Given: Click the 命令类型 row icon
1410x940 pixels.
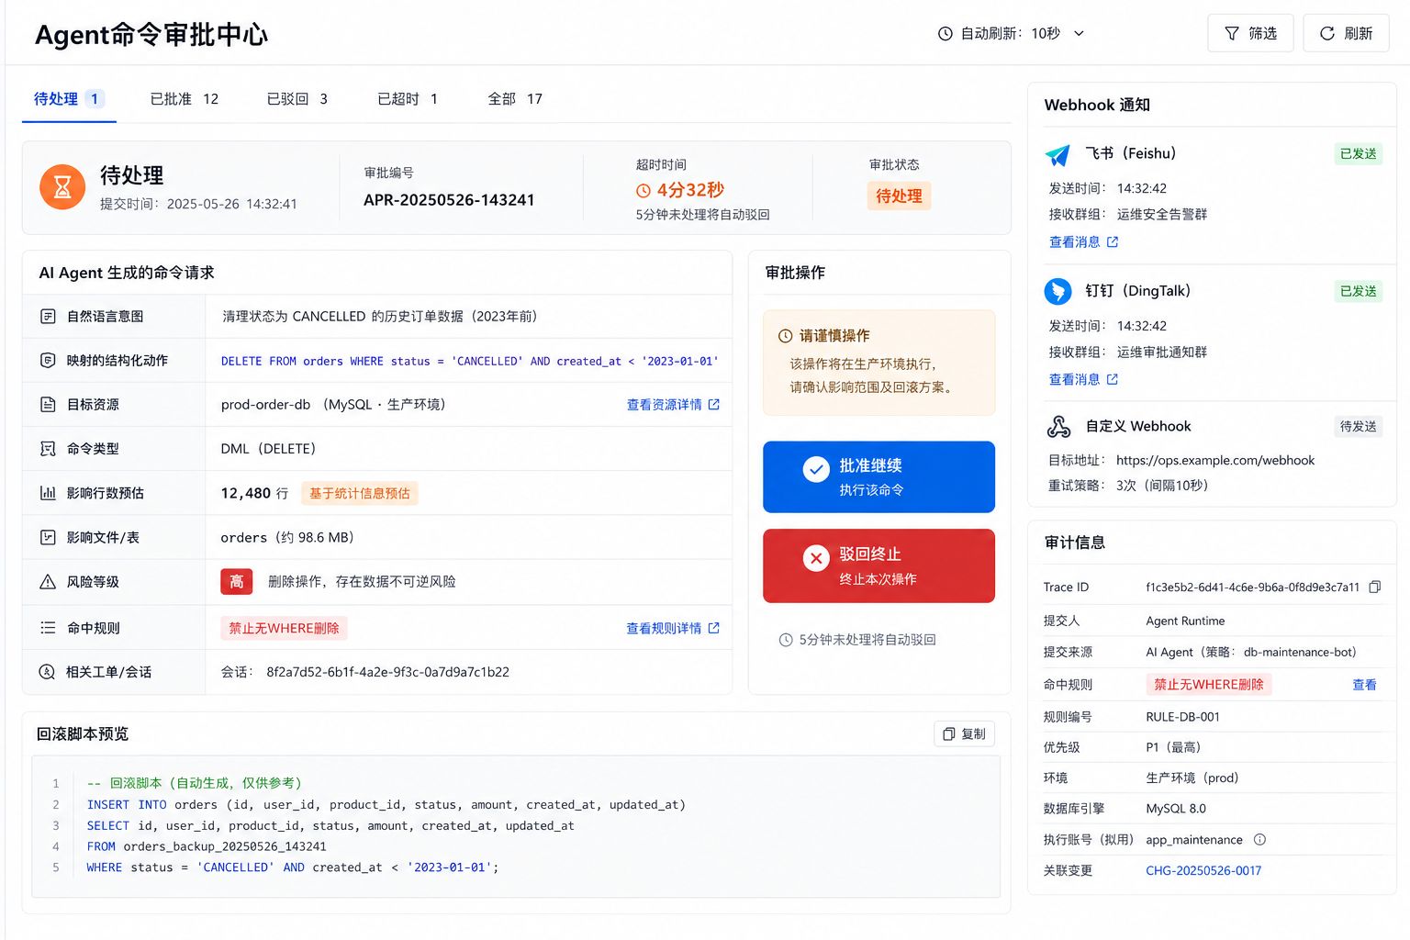Looking at the screenshot, I should click(48, 449).
